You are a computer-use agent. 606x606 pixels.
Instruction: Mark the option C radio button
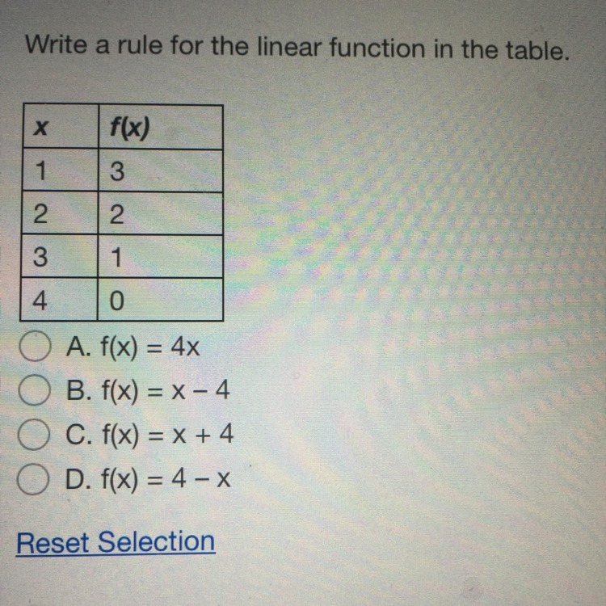pyautogui.click(x=34, y=435)
